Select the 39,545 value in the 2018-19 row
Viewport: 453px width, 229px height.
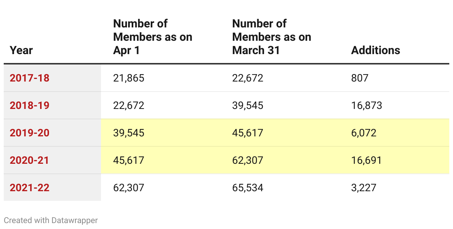pos(248,106)
